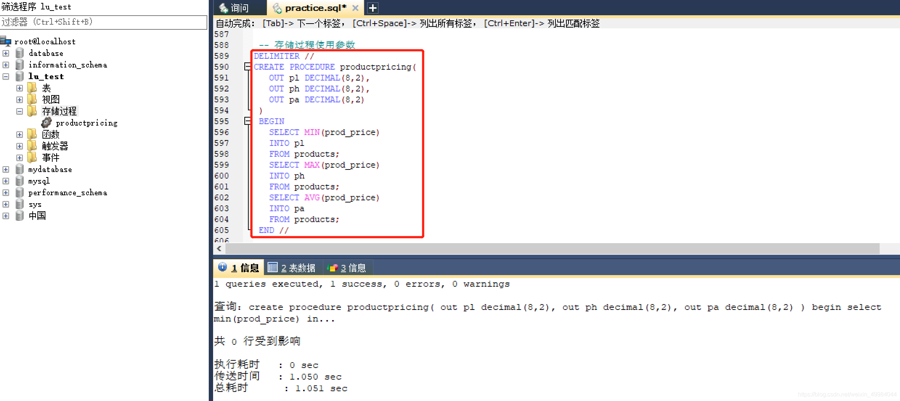
Task: Click the folder icon for 事件
Action: click(x=32, y=157)
